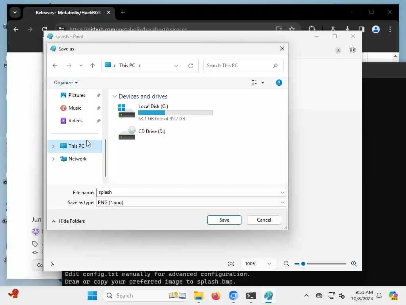Show hidden tray icons

tap(306, 295)
